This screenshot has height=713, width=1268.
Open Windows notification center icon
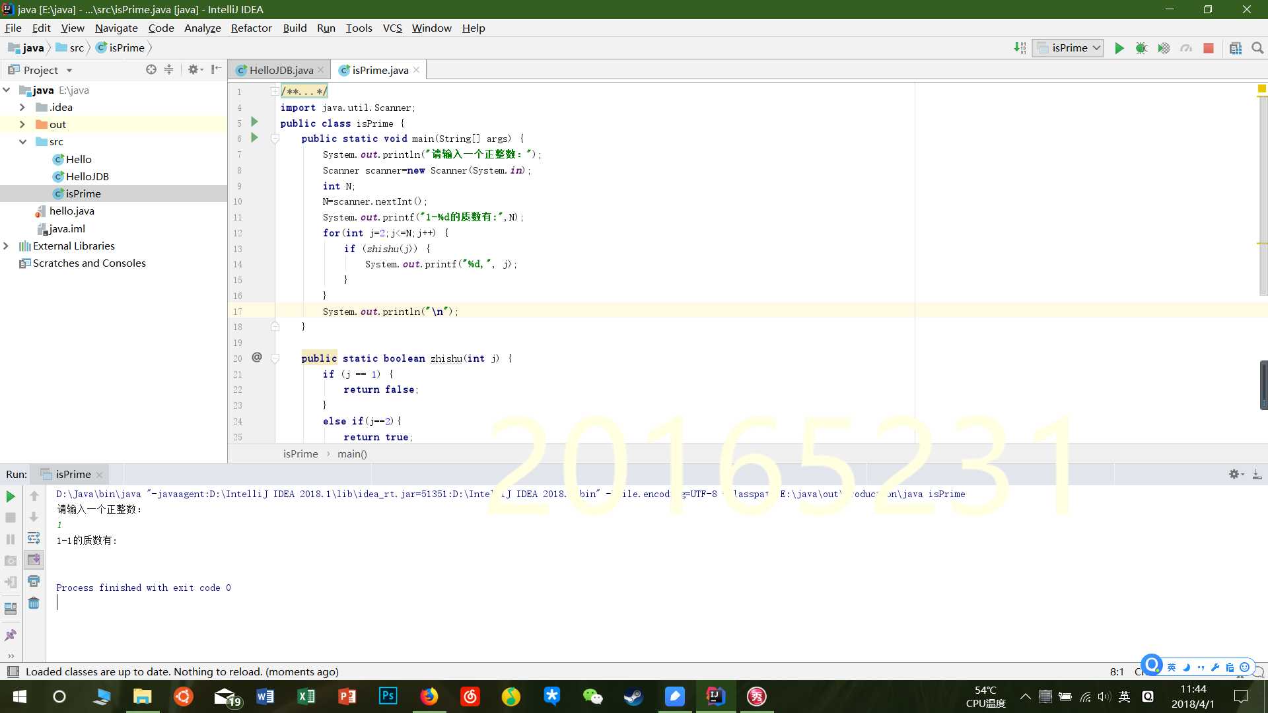point(1241,696)
